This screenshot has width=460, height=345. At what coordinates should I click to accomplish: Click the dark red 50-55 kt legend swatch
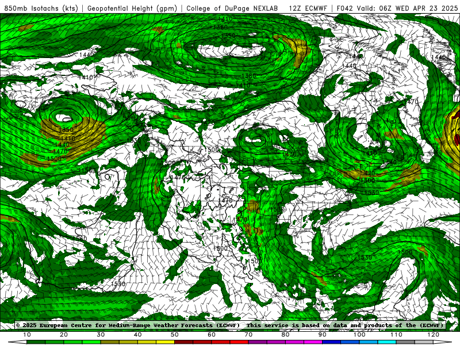click(183, 342)
